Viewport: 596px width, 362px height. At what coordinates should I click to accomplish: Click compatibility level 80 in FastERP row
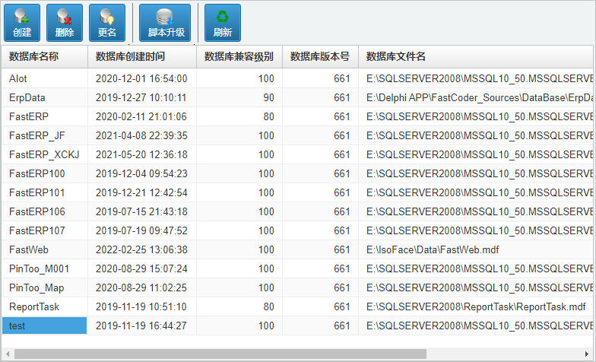tap(269, 117)
